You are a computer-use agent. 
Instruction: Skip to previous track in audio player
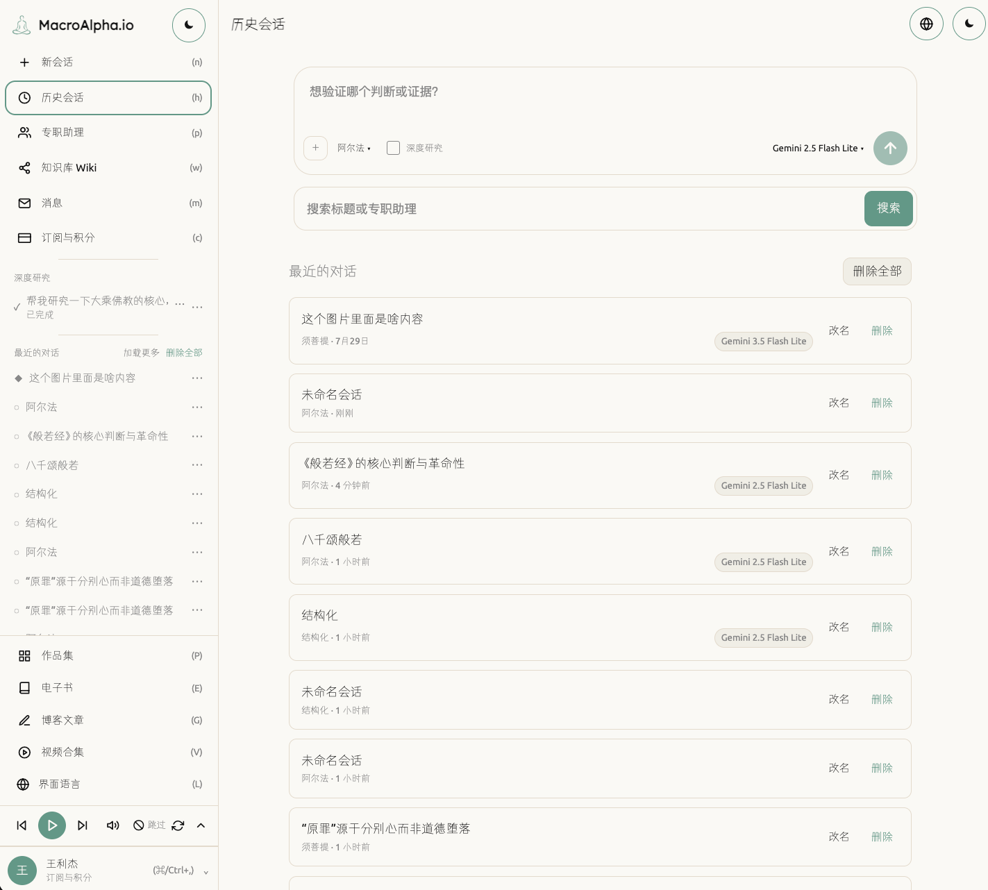tap(22, 825)
